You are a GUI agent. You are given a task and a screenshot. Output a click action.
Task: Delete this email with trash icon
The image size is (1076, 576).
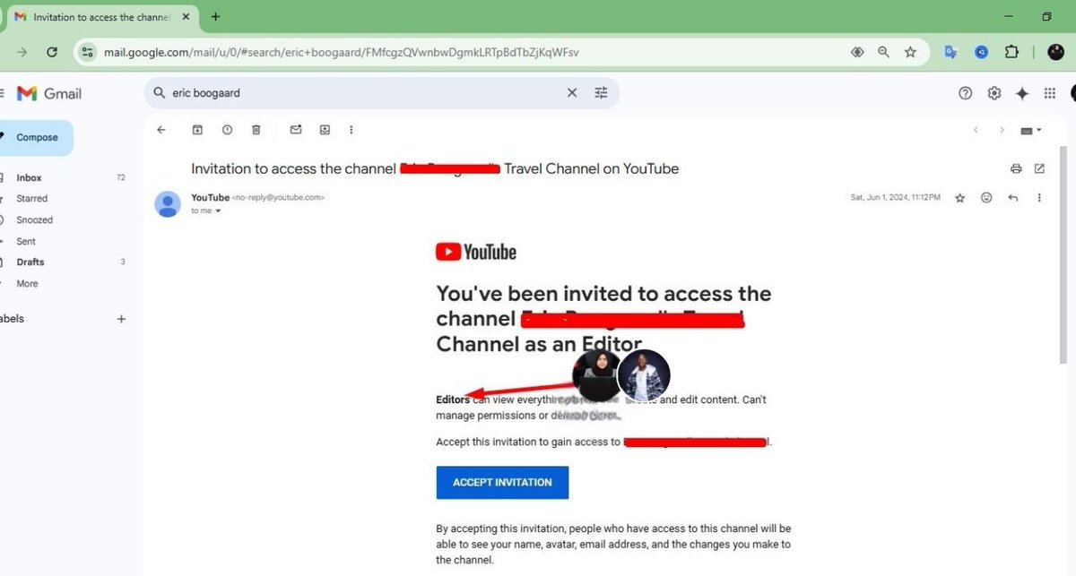coord(256,130)
